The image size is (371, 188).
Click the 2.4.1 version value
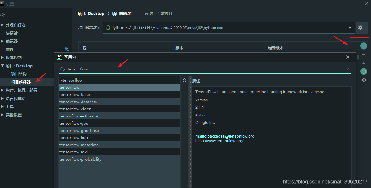click(200, 107)
